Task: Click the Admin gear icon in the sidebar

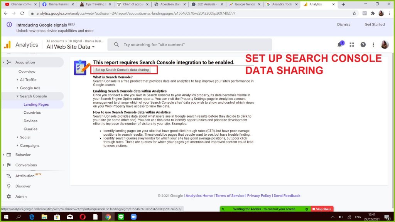Action: pos(8,196)
